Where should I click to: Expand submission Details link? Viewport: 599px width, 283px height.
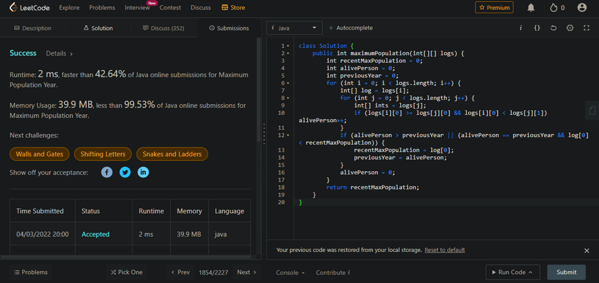coord(59,53)
